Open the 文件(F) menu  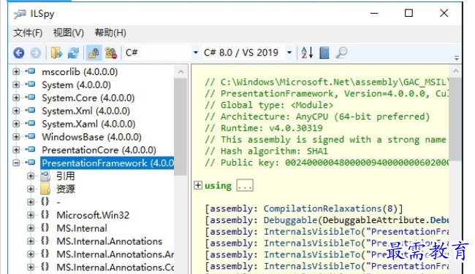[x=28, y=33]
